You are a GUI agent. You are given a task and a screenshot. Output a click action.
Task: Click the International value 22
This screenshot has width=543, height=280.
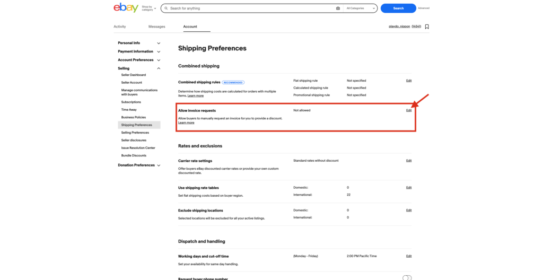click(x=349, y=195)
